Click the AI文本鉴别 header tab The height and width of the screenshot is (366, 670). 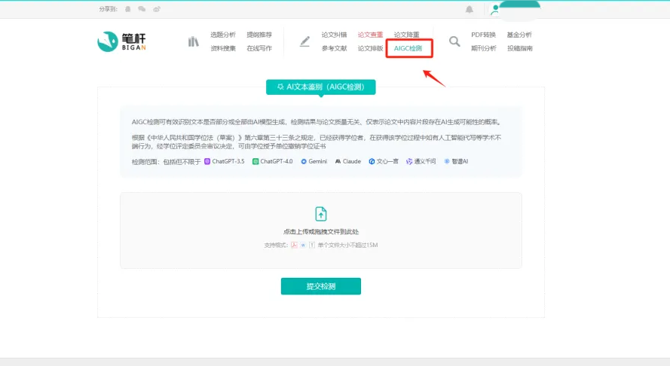pyautogui.click(x=321, y=87)
